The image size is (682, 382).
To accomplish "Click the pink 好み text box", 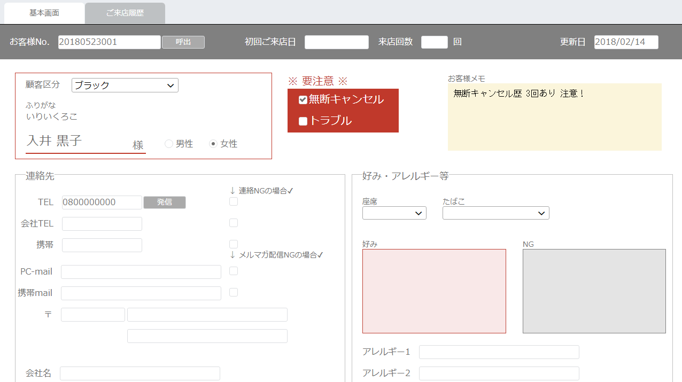I will (x=434, y=291).
